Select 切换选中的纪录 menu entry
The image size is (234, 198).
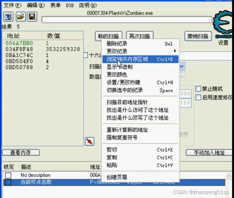[141, 90]
